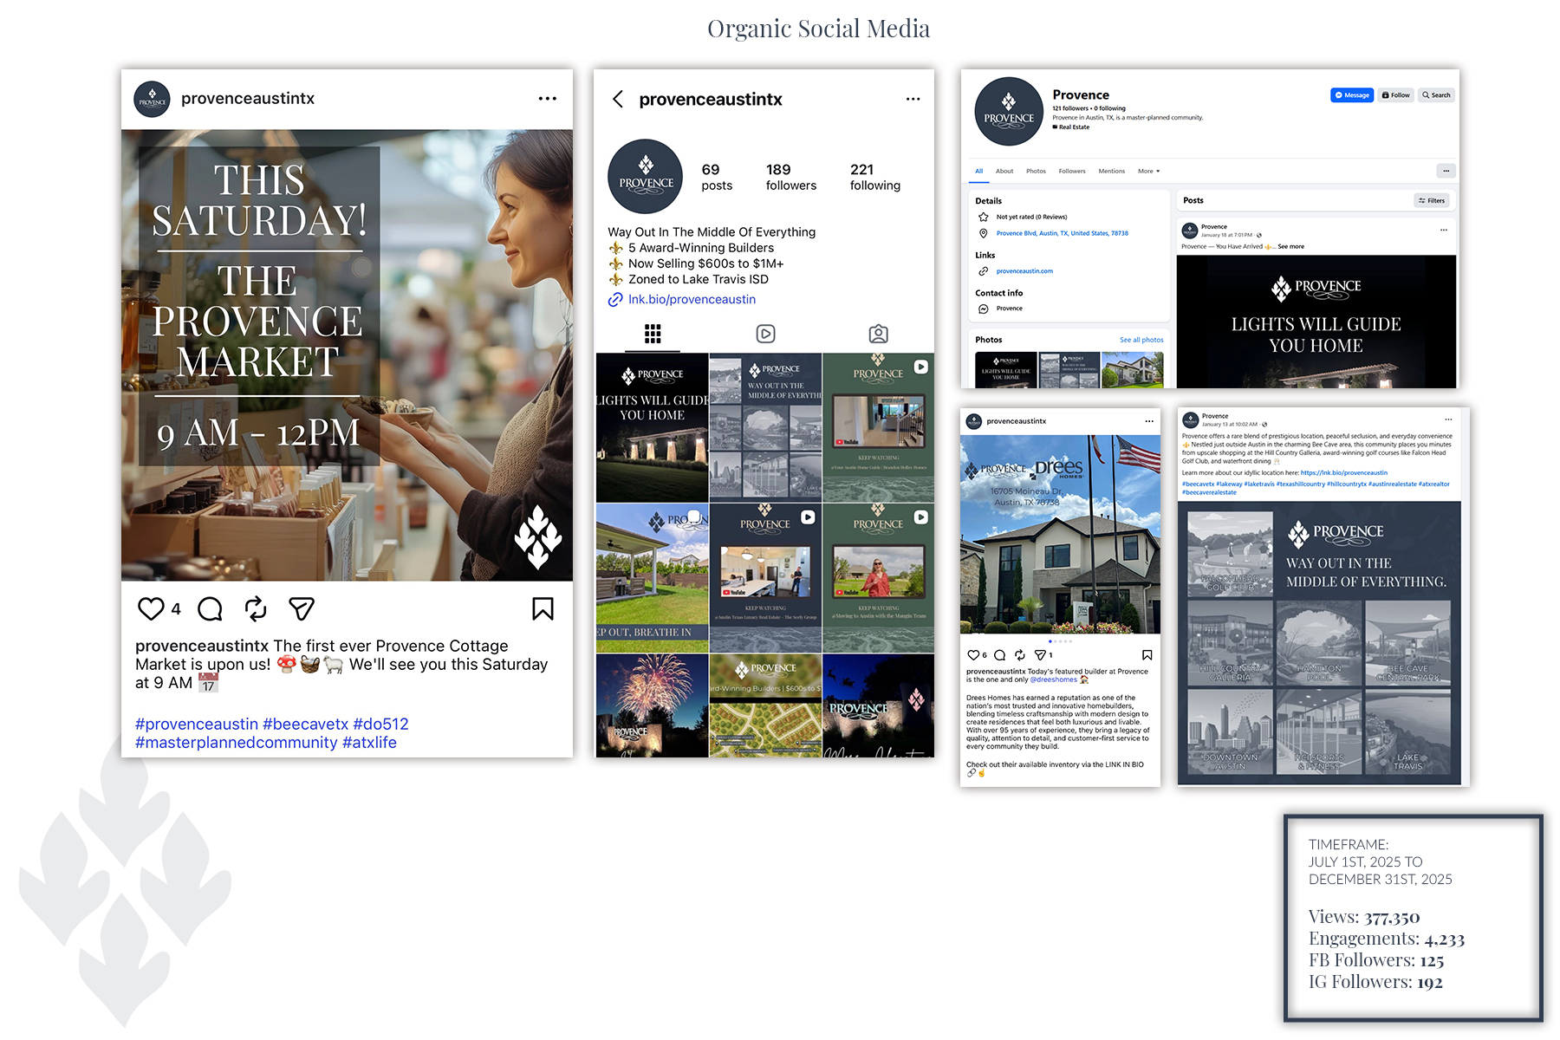The width and height of the screenshot is (1560, 1040).
Task: Open the Filters control for Posts
Action: (1432, 200)
